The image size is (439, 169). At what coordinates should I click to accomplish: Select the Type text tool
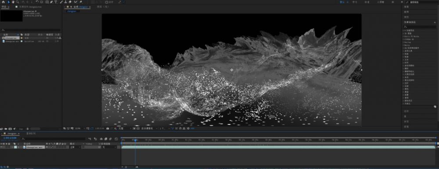click(x=56, y=2)
